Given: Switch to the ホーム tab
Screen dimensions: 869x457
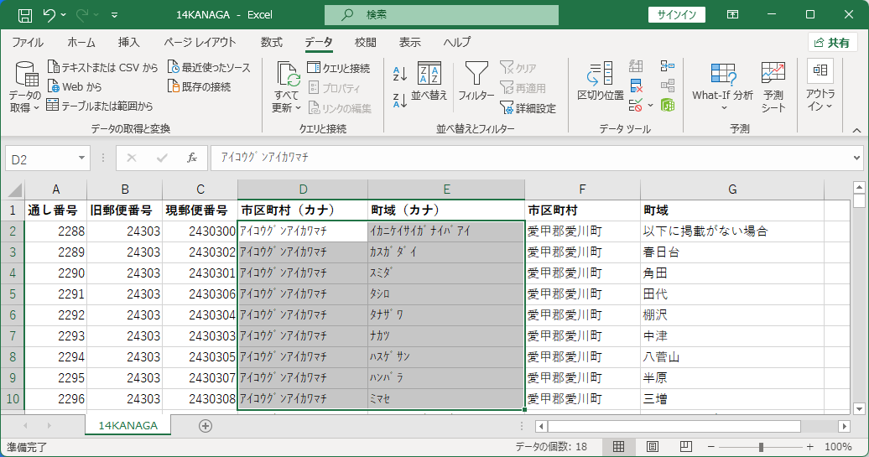Looking at the screenshot, I should coord(81,42).
